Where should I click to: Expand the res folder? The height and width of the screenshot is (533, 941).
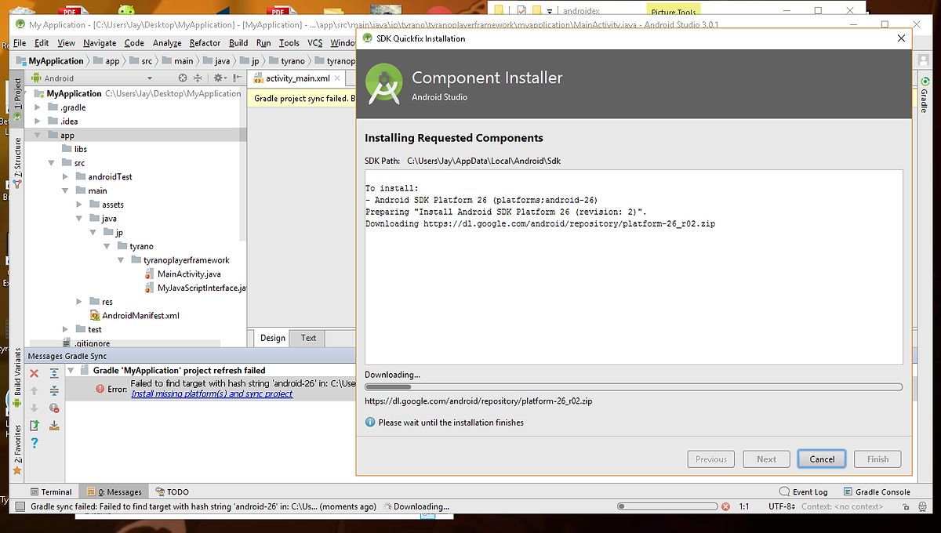80,302
